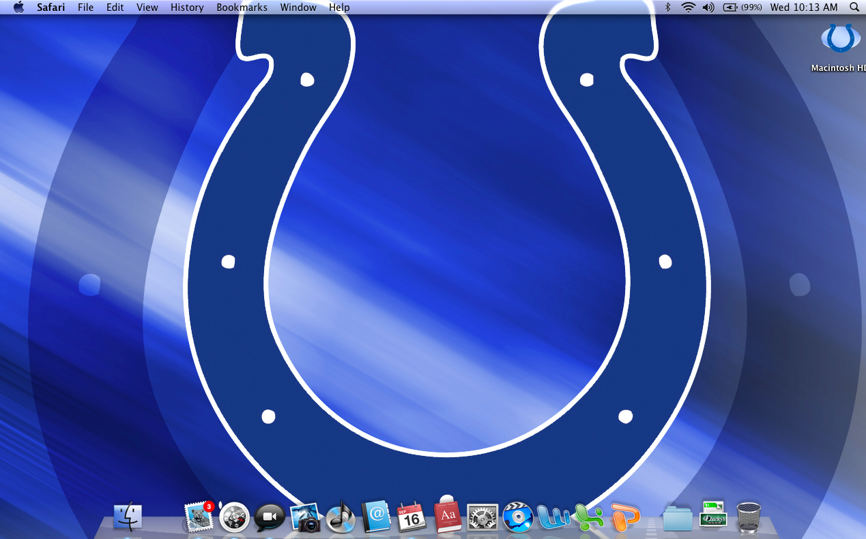Screen dimensions: 866x539
Task: Open the Window menu
Action: 298,7
